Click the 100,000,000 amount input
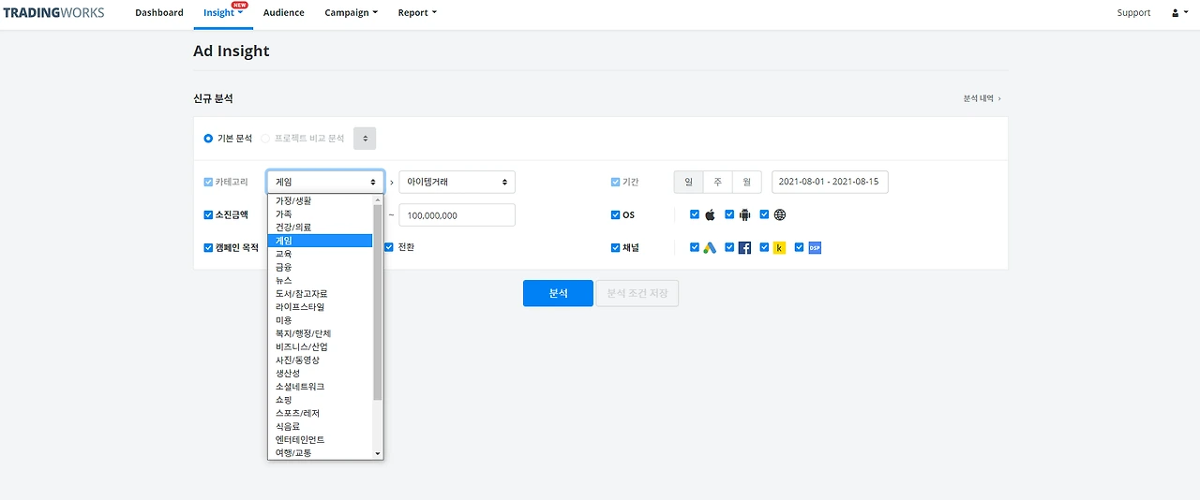1200x500 pixels. click(457, 214)
